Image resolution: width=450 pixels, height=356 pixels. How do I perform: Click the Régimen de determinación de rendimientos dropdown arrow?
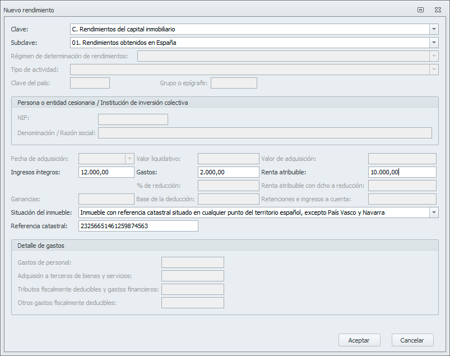(x=434, y=56)
